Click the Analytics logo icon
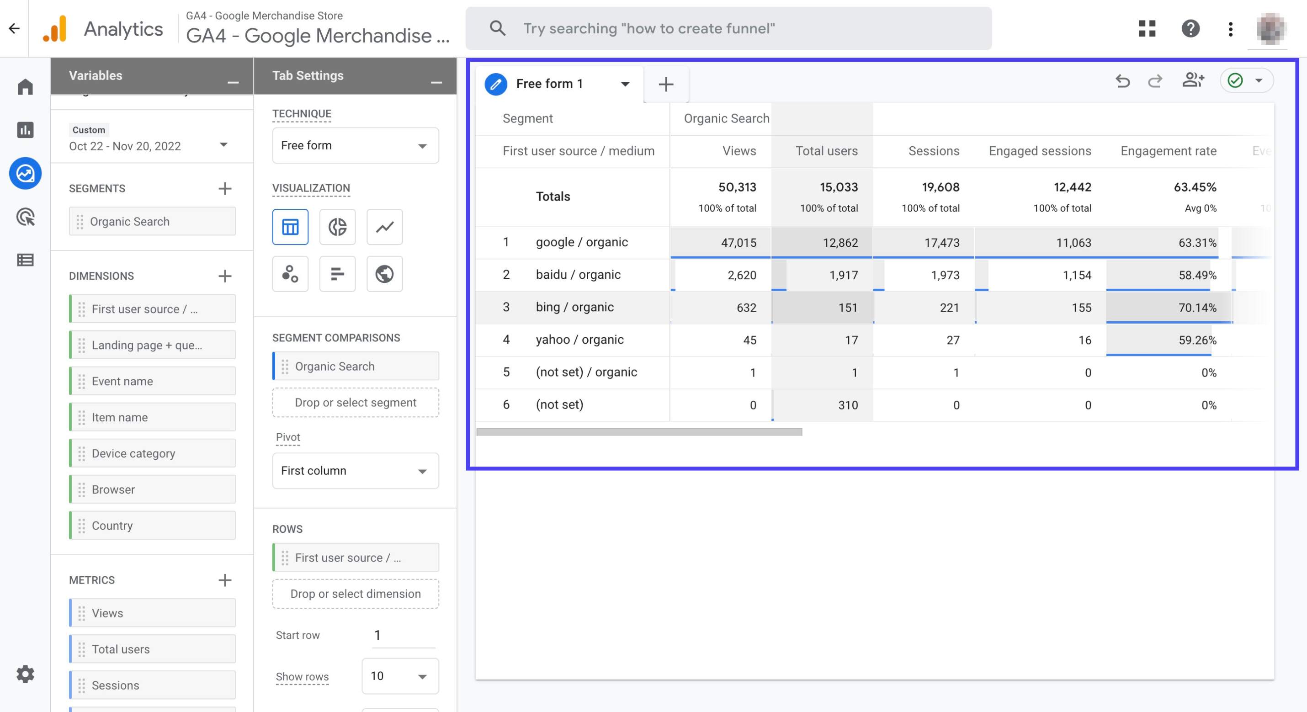This screenshot has height=712, width=1307. coord(55,28)
